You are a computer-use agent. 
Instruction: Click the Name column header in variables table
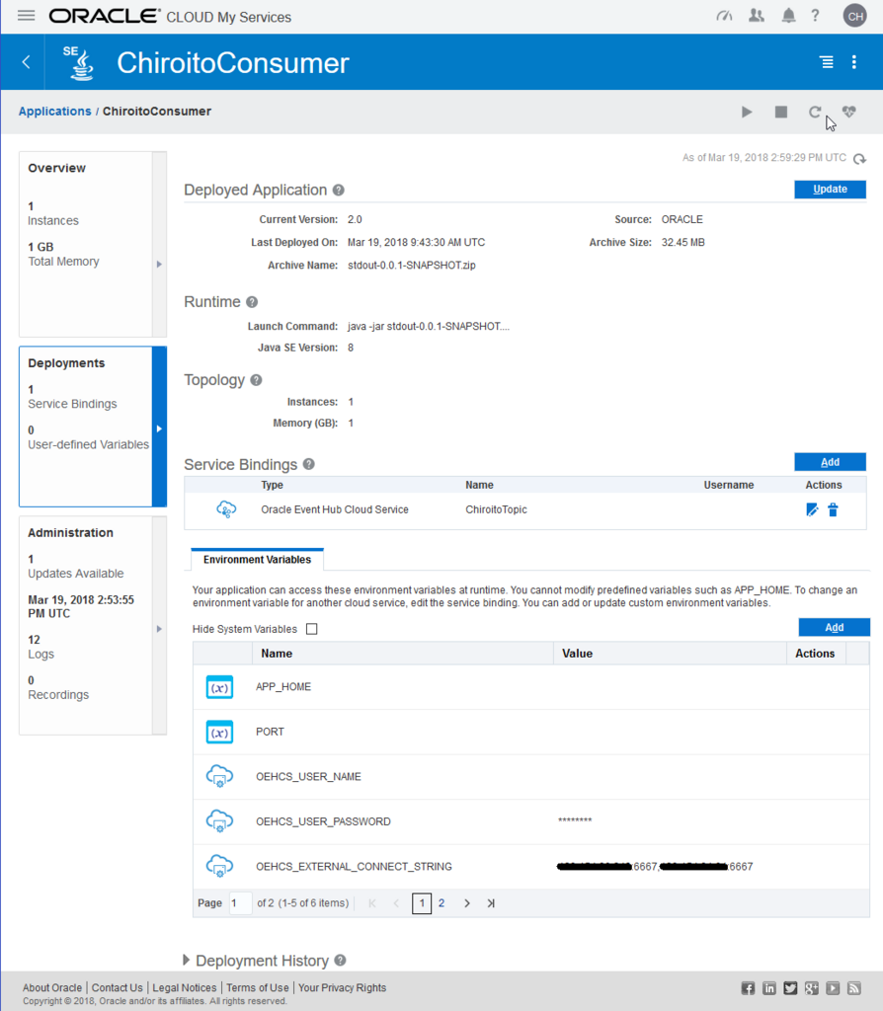tap(403, 654)
